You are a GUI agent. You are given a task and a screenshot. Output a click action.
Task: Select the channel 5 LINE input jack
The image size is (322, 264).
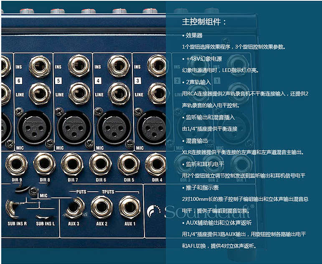coord(79,94)
